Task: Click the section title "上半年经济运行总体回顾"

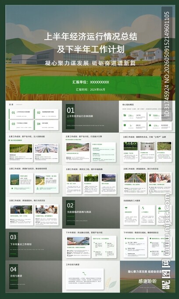Action: tap(80, 116)
